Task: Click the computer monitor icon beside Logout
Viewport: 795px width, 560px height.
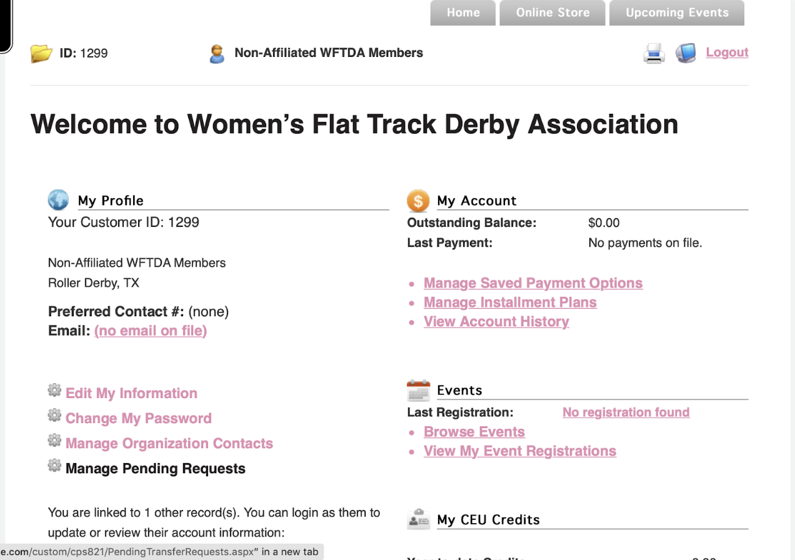Action: pyautogui.click(x=686, y=53)
